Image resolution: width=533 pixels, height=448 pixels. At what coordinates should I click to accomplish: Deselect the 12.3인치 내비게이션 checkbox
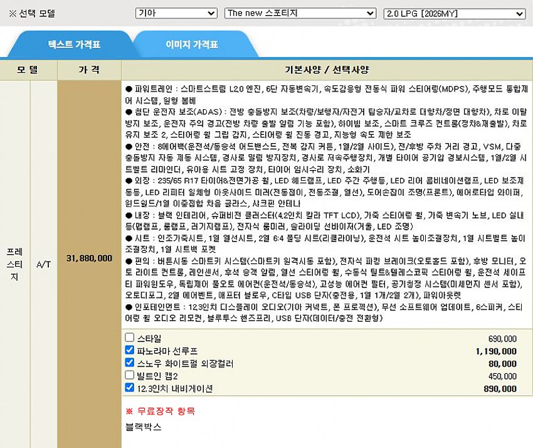[130, 388]
